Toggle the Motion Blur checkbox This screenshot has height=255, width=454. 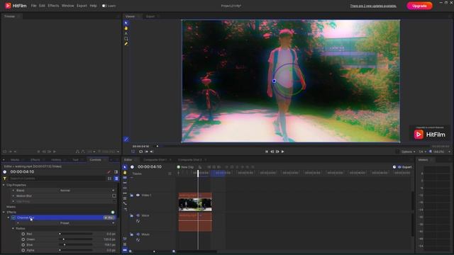click(x=114, y=195)
